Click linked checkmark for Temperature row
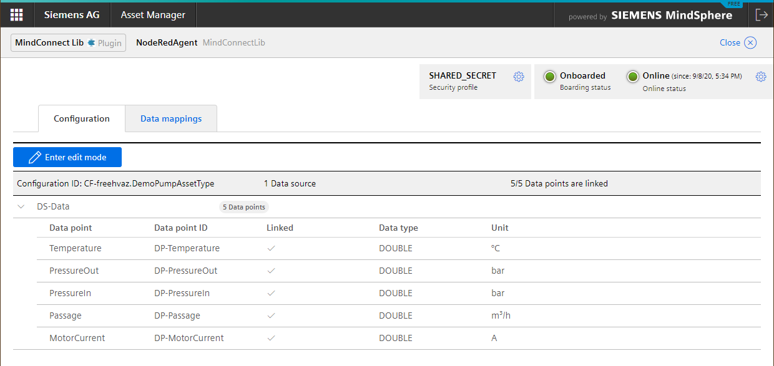 pos(271,248)
